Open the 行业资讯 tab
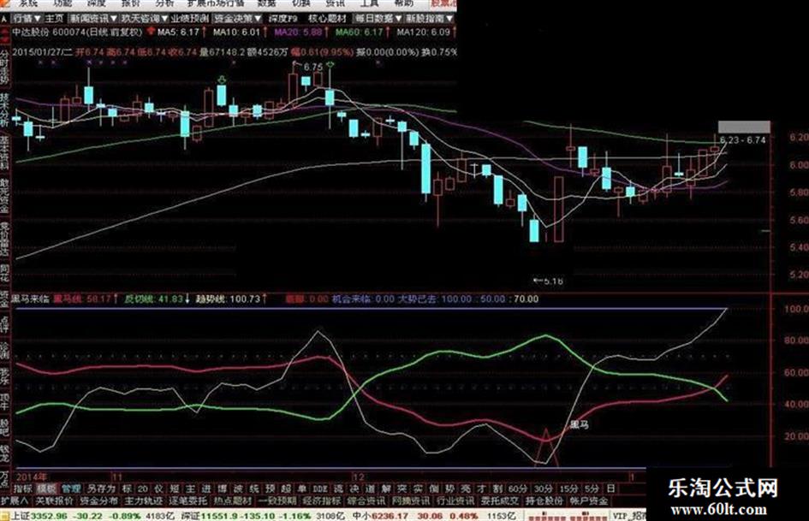 455,500
